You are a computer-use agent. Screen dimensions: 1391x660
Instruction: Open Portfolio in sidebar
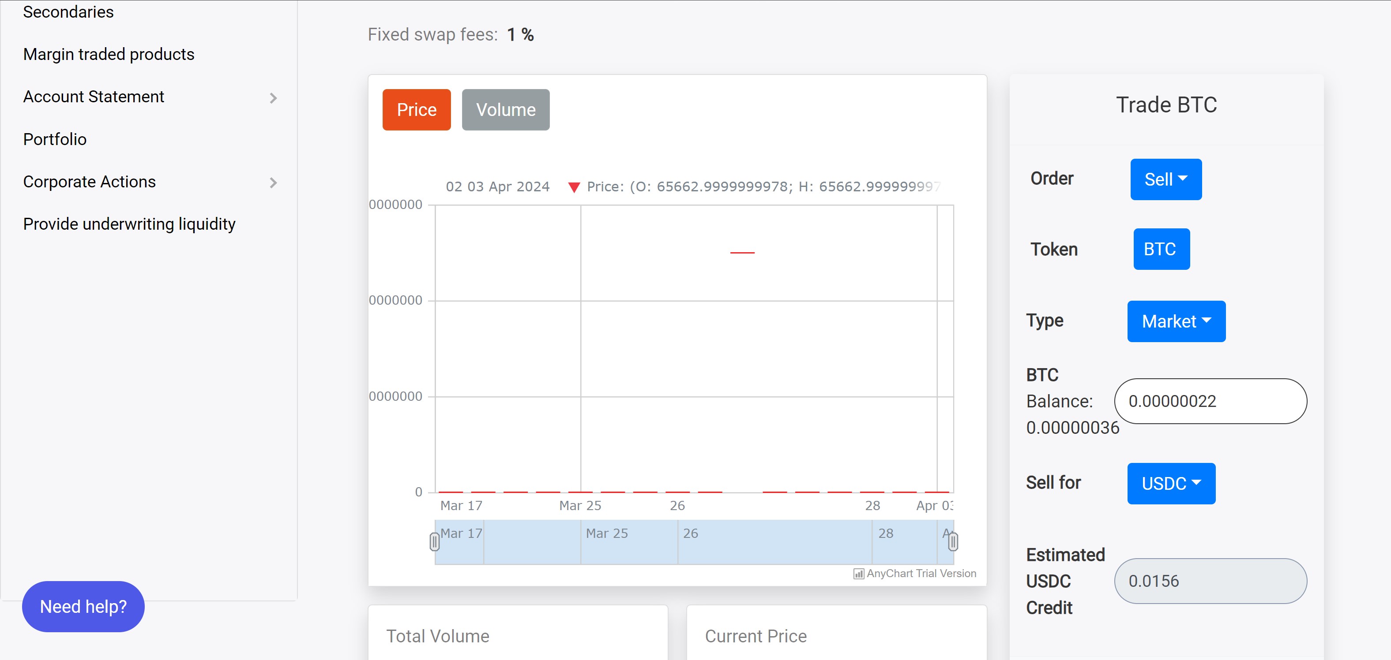tap(55, 139)
